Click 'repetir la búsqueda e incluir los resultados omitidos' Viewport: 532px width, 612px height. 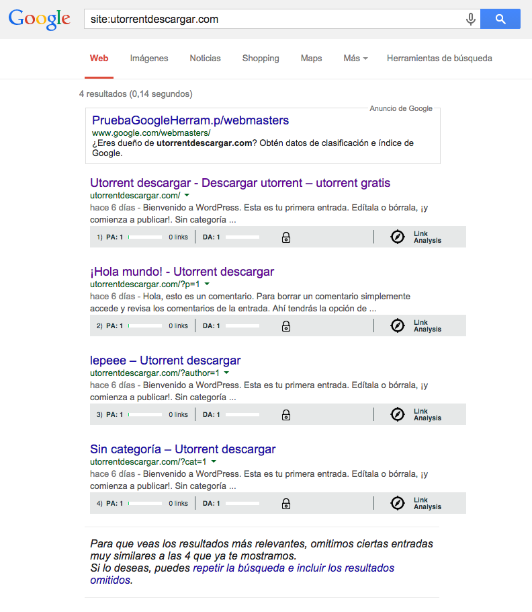pos(242,574)
